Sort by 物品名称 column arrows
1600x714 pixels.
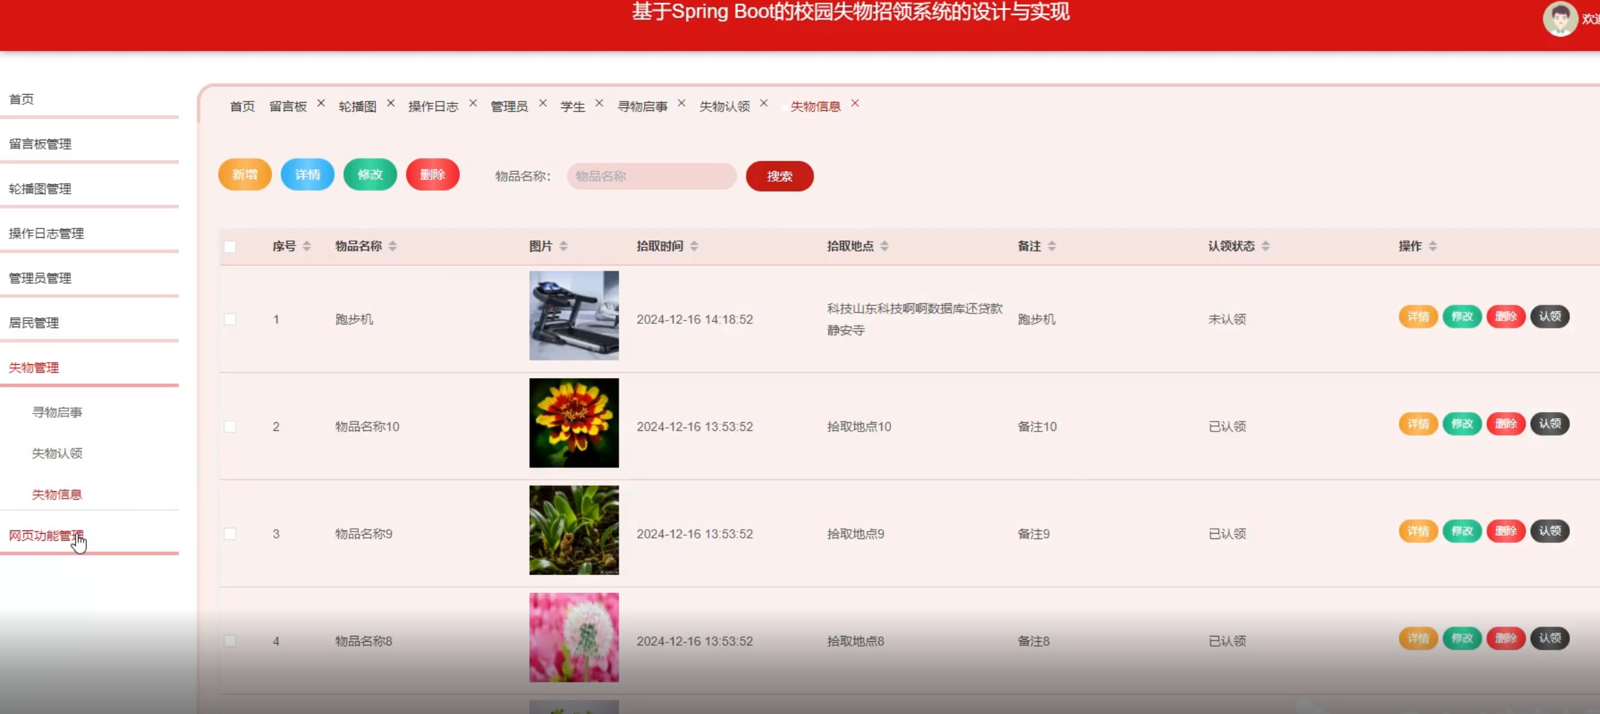[393, 246]
